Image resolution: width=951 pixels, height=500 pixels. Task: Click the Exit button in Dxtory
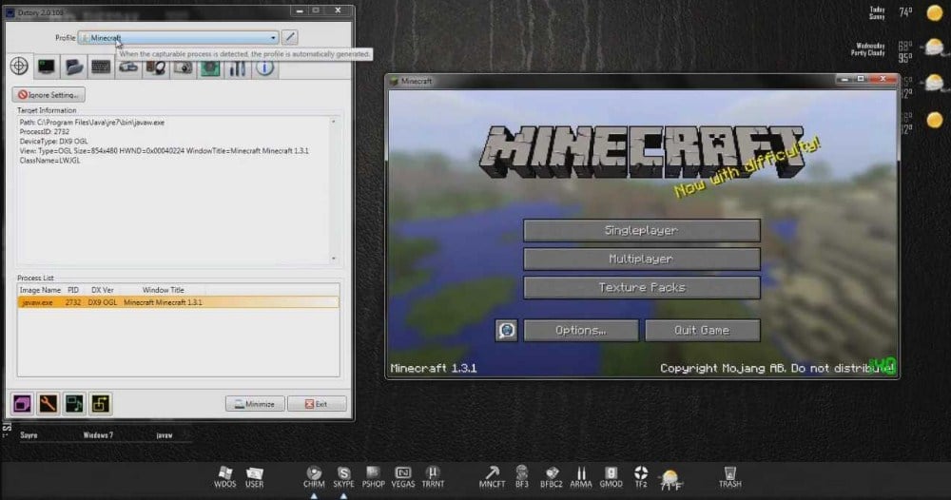click(317, 404)
